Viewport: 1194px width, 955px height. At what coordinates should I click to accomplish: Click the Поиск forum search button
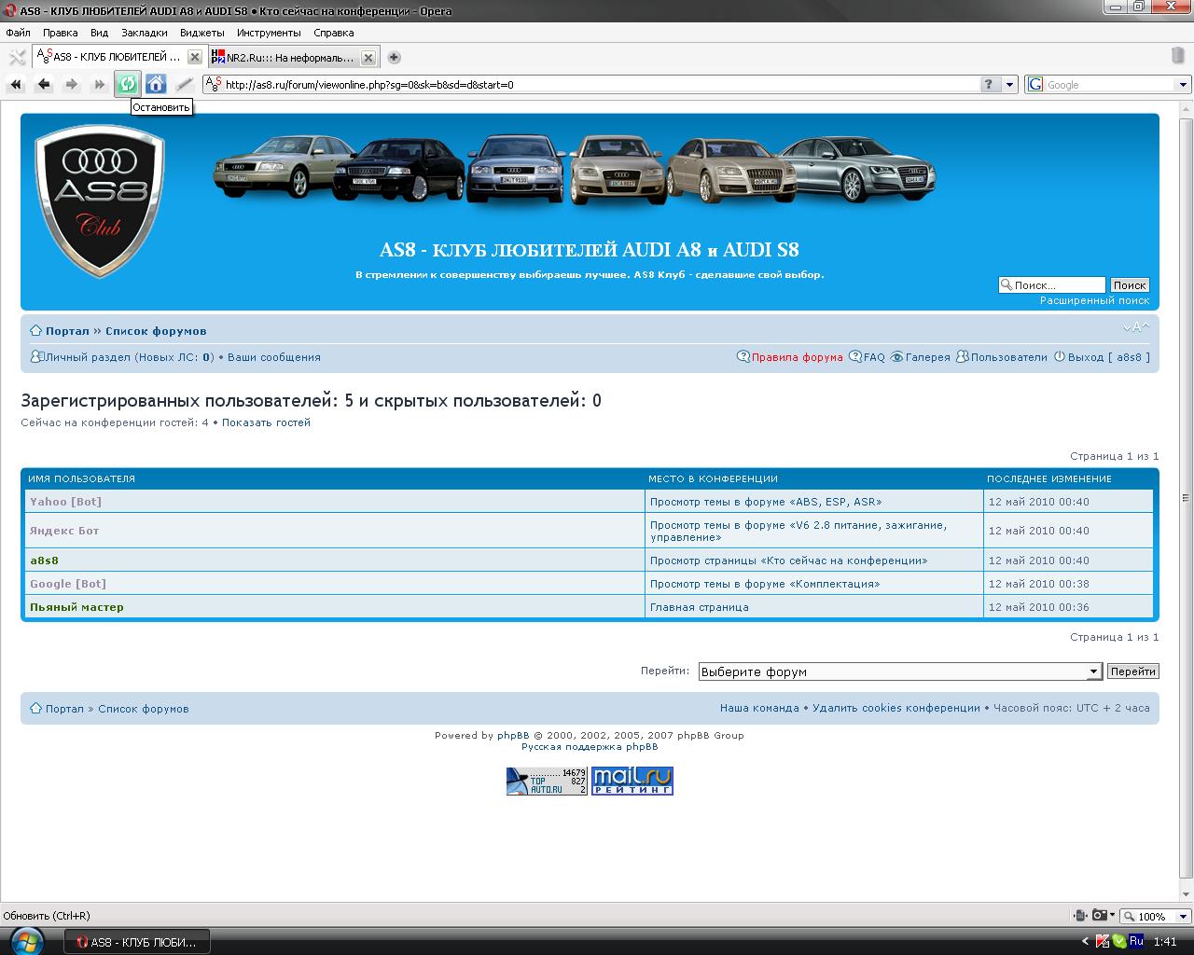coord(1129,285)
